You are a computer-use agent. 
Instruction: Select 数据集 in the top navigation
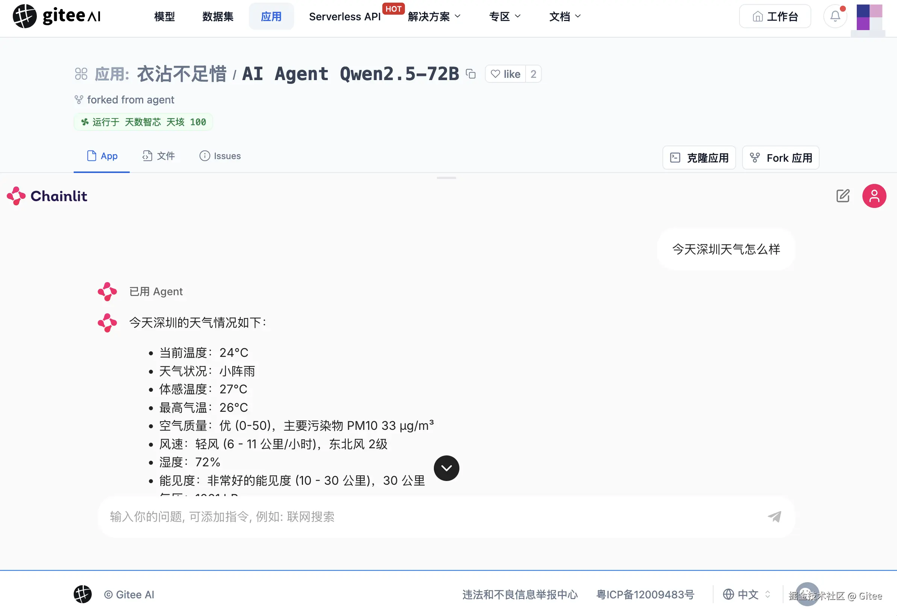tap(217, 16)
